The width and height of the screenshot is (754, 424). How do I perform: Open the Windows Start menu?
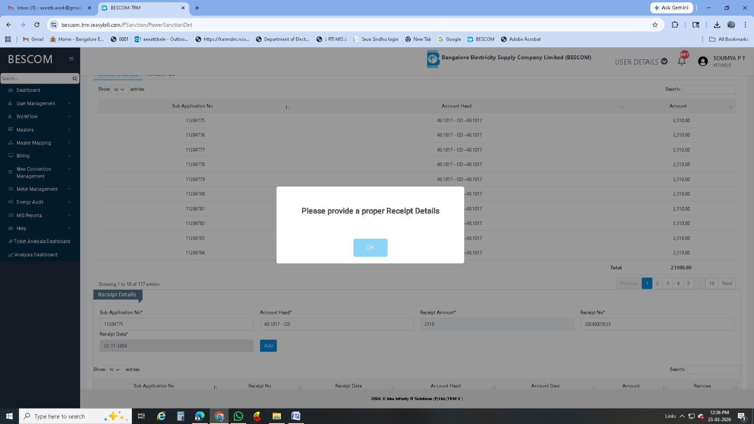point(9,416)
